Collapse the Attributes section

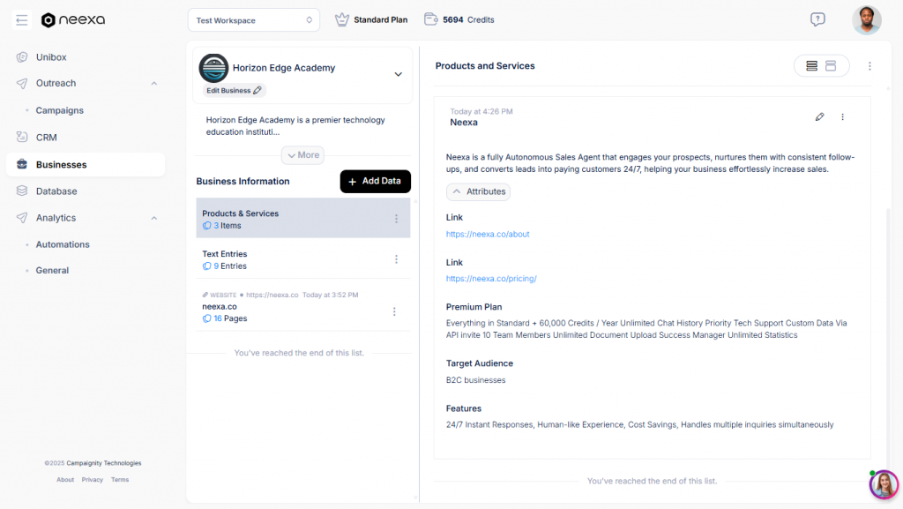click(x=478, y=191)
